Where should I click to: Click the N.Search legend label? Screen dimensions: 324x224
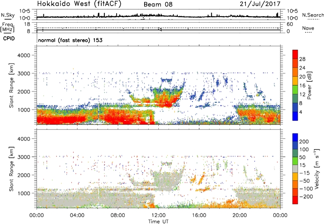311,15
